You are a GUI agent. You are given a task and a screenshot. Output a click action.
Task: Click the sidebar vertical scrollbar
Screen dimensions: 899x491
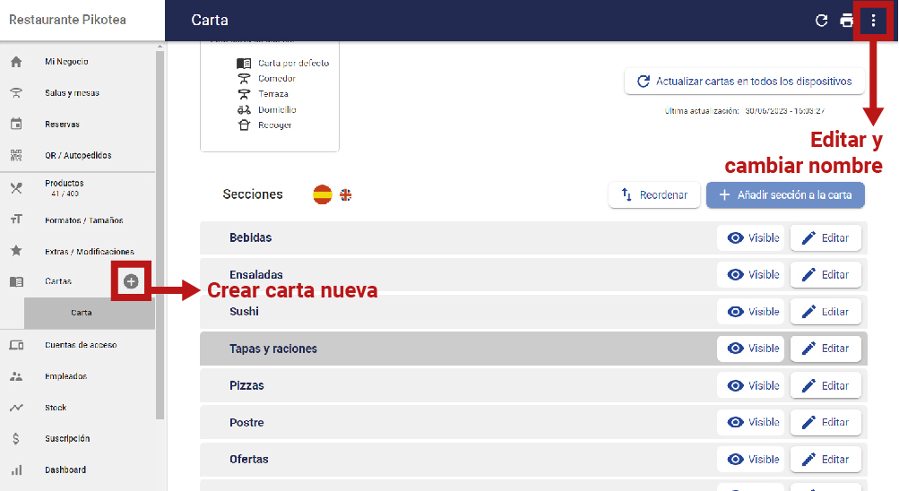point(160,235)
